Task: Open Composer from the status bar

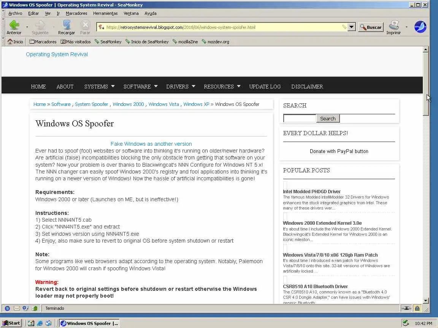Action: point(25,308)
